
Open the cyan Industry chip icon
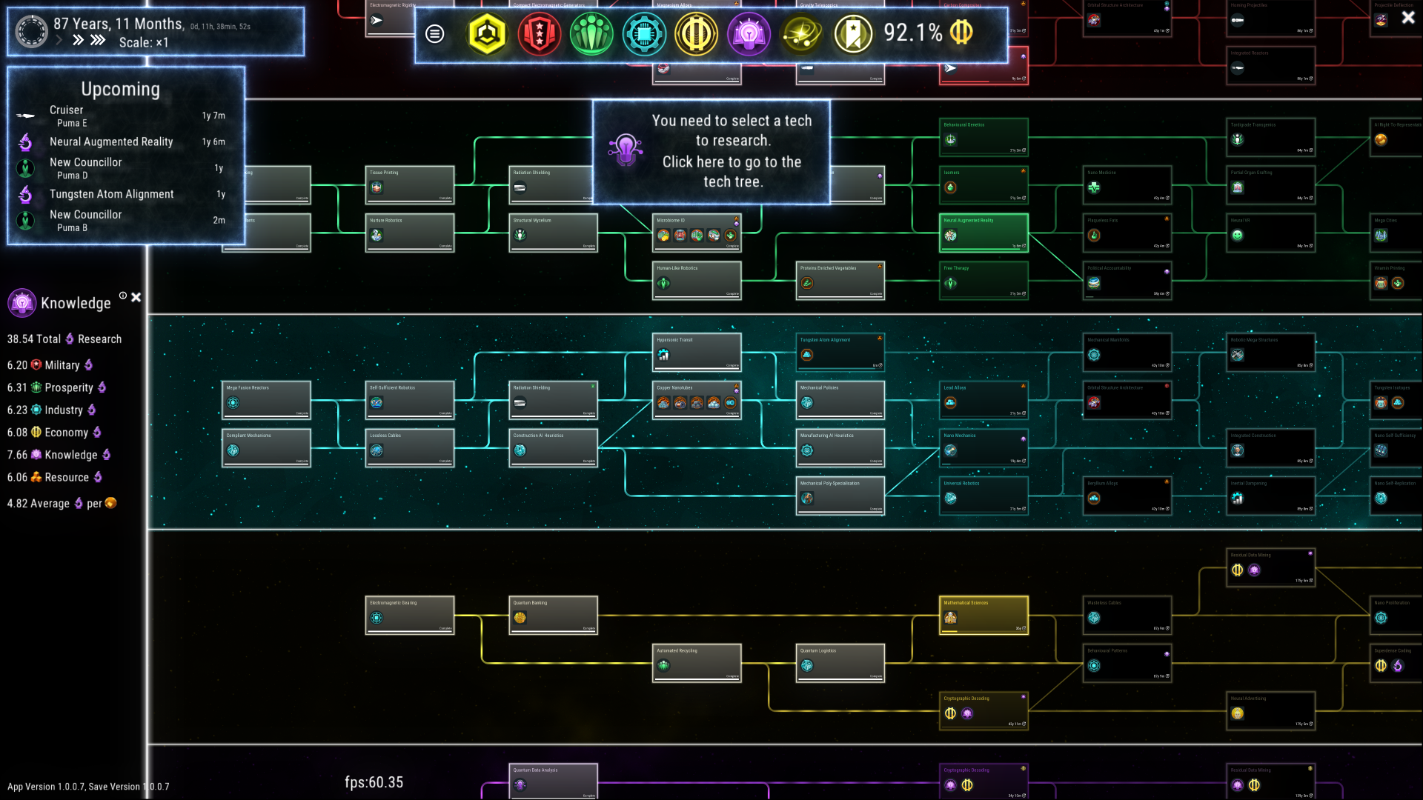pos(643,33)
